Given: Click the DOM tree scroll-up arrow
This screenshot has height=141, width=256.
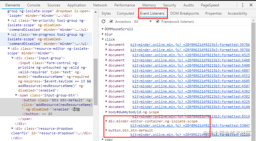Looking at the screenshot, I should pos(95,12).
